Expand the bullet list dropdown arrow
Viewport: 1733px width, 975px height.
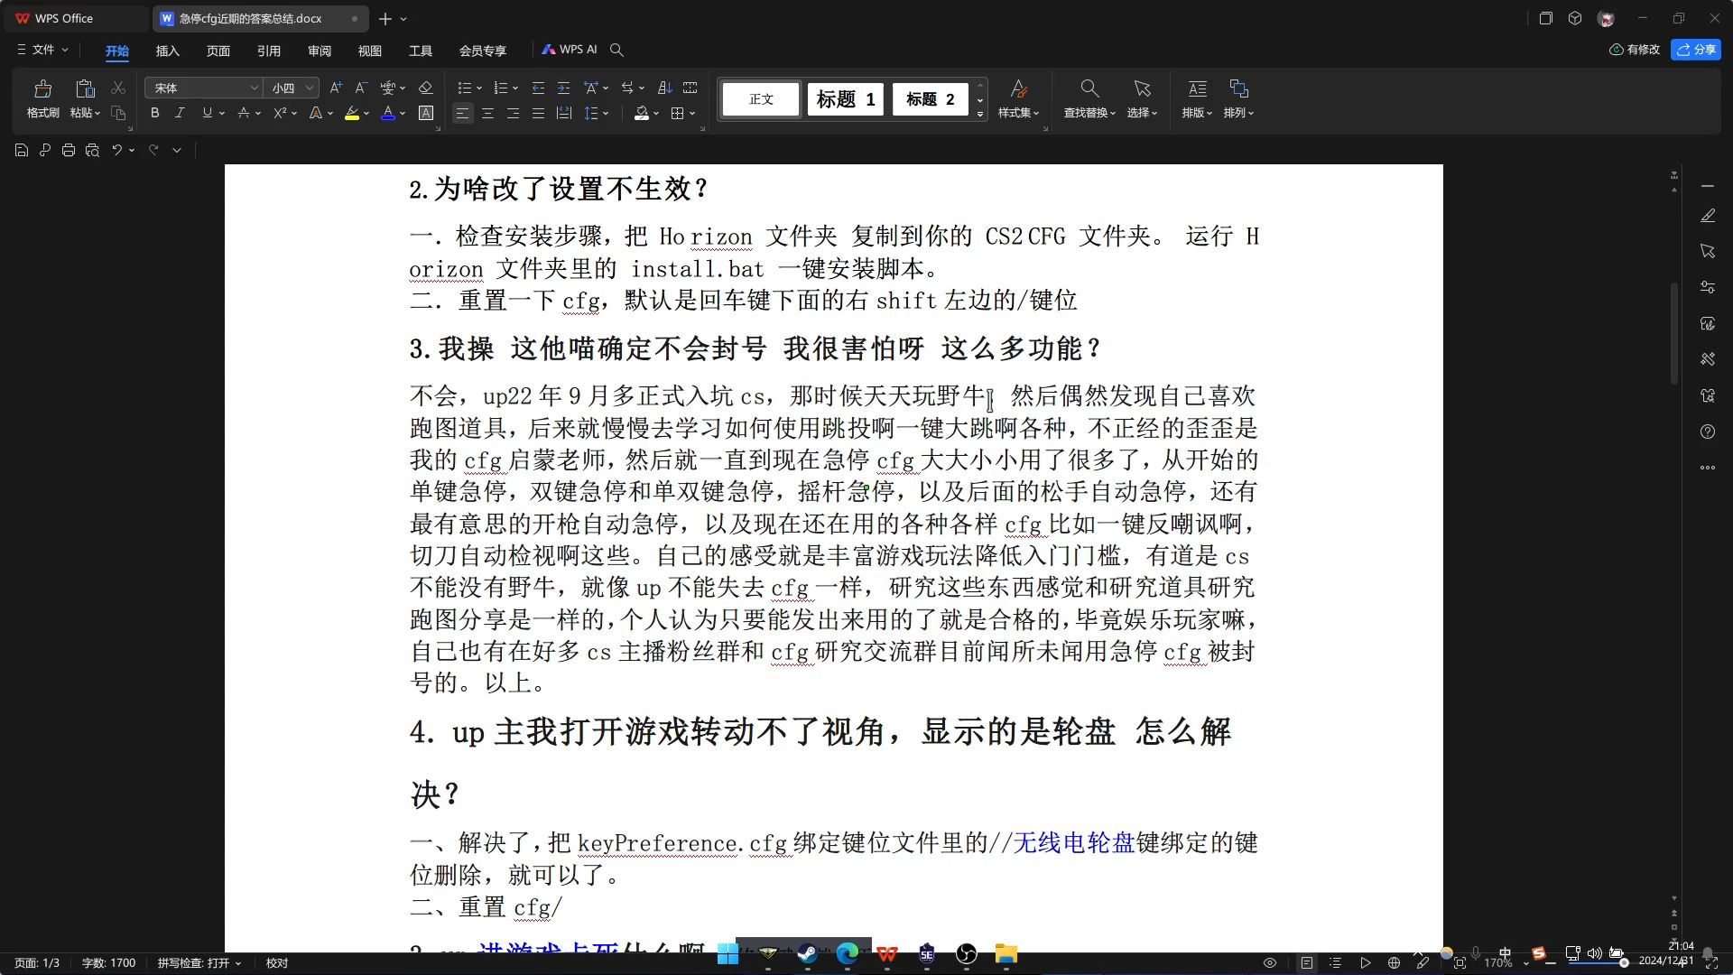click(x=479, y=88)
